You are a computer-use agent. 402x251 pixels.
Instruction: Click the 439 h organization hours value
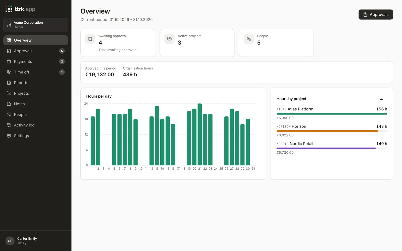click(130, 75)
